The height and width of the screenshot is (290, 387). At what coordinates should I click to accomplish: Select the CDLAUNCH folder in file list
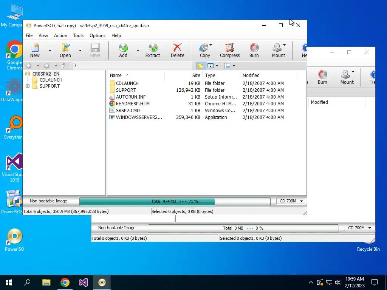127,83
